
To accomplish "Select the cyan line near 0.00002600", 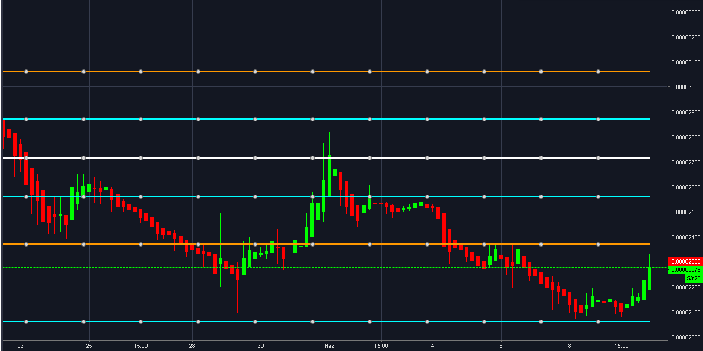I will tap(326, 196).
